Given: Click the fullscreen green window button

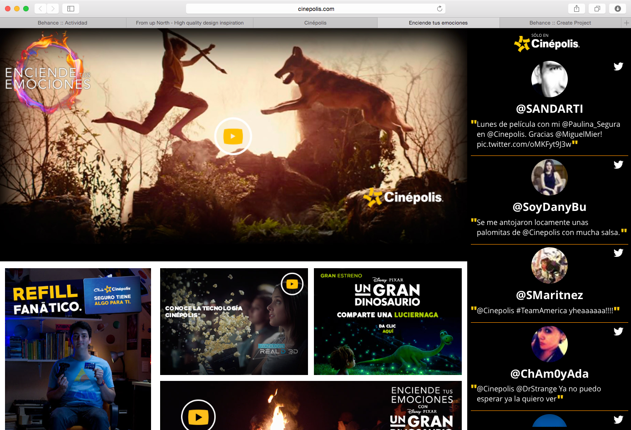Looking at the screenshot, I should click(x=26, y=9).
